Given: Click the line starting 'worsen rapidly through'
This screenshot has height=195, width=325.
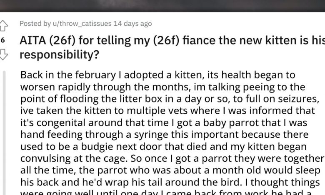Looking at the screenshot, I should (x=162, y=88).
